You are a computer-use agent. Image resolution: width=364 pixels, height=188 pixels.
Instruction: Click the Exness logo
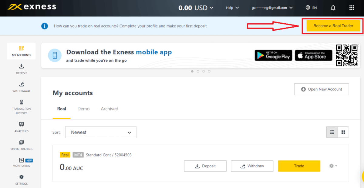point(32,7)
